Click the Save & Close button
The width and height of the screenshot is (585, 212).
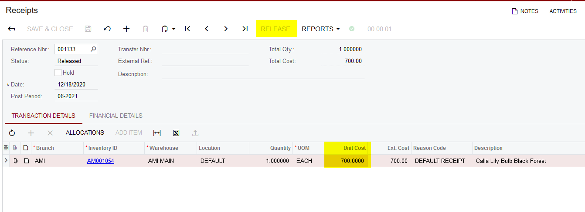pyautogui.click(x=50, y=29)
